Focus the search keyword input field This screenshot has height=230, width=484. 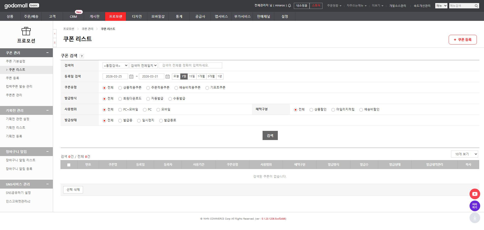click(190, 66)
